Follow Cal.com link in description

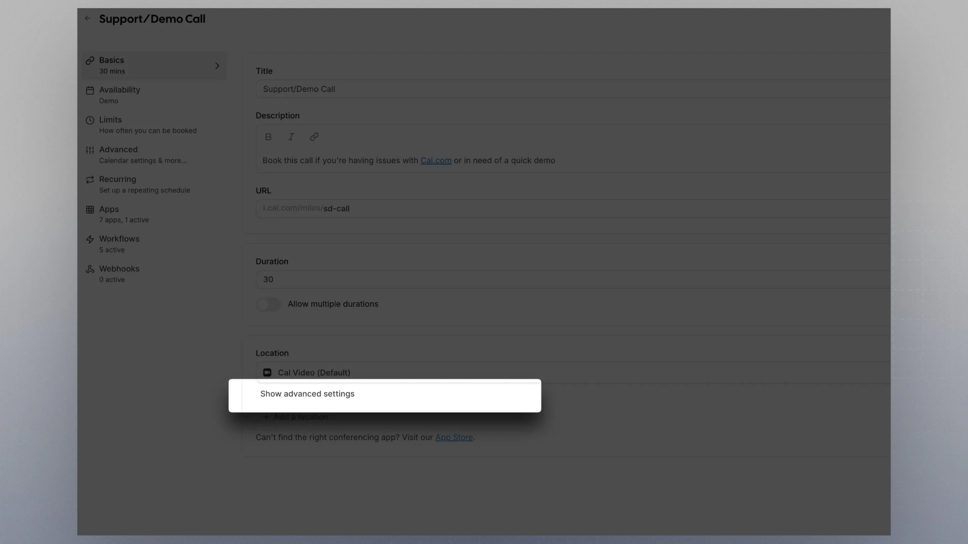pyautogui.click(x=436, y=161)
